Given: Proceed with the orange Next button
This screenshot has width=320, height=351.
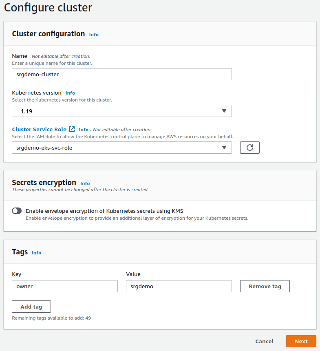Looking at the screenshot, I should coord(301,341).
